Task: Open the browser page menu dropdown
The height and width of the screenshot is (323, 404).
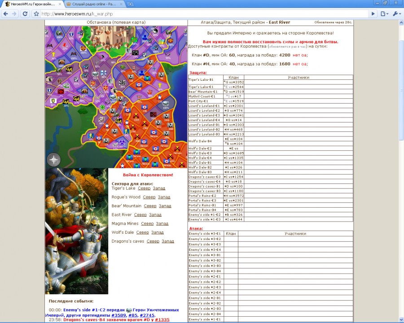Action: 384,14
